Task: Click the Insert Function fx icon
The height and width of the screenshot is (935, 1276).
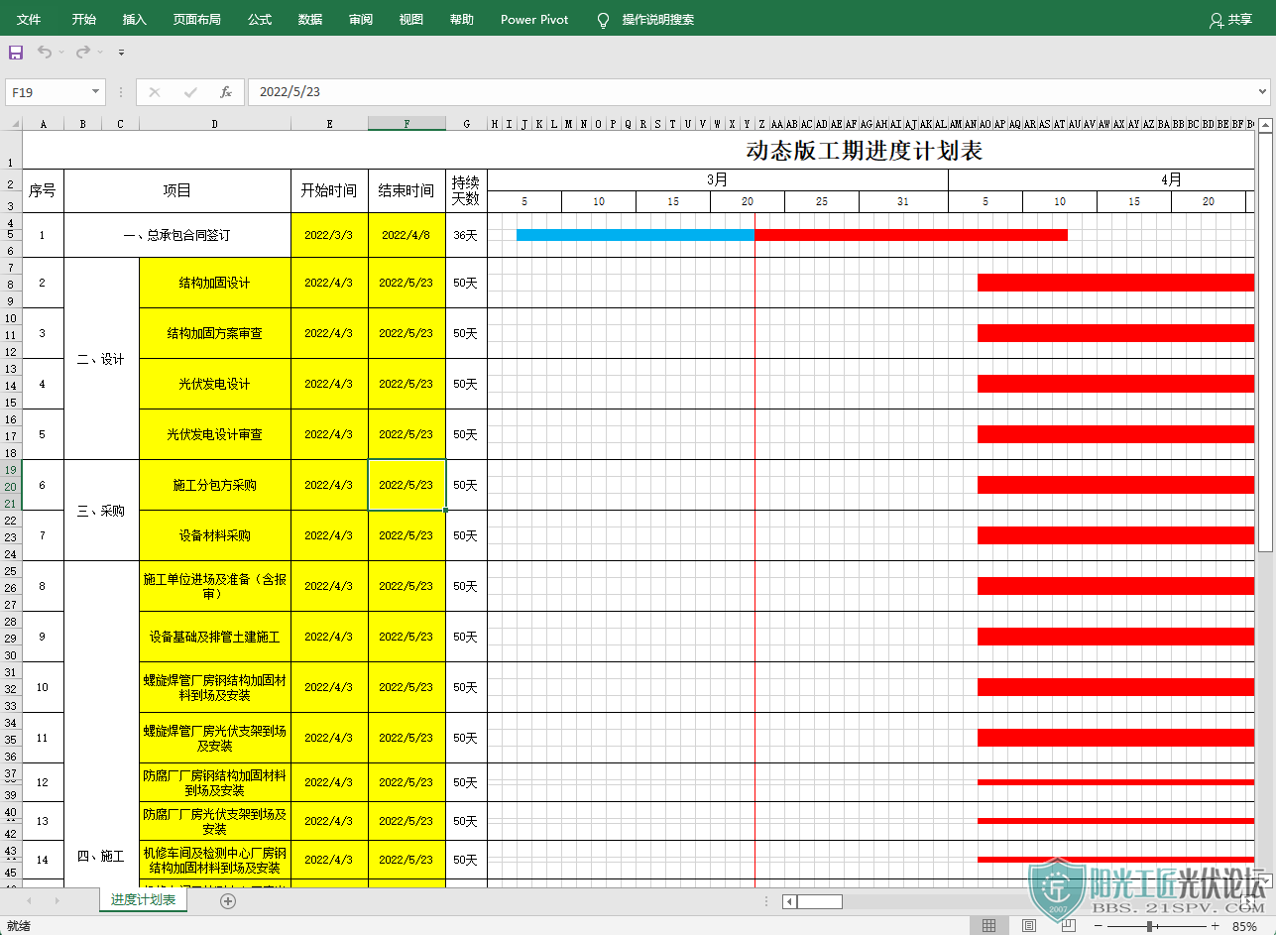Action: (x=226, y=92)
